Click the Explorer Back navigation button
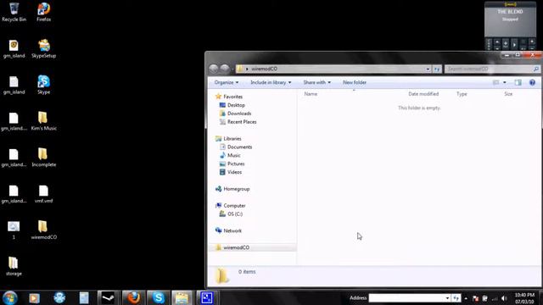This screenshot has height=305, width=543. point(214,69)
